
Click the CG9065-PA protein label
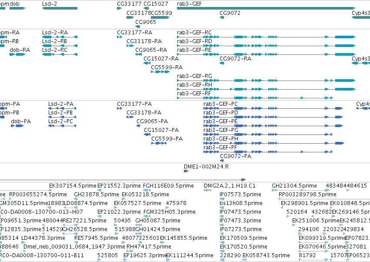tap(152, 121)
